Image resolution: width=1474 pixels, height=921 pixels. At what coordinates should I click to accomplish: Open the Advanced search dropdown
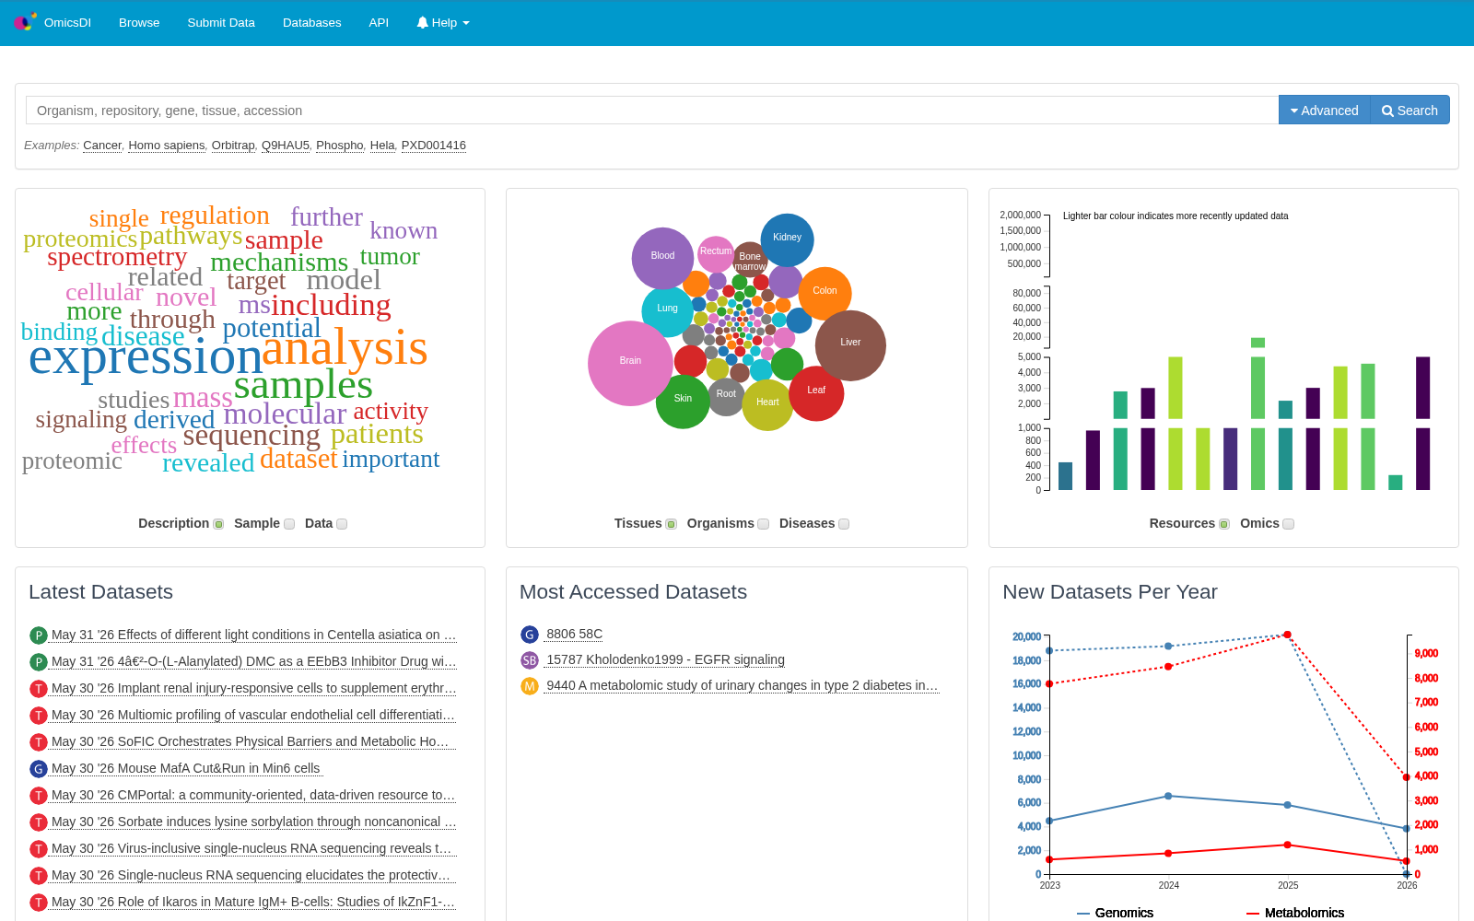[x=1324, y=111]
